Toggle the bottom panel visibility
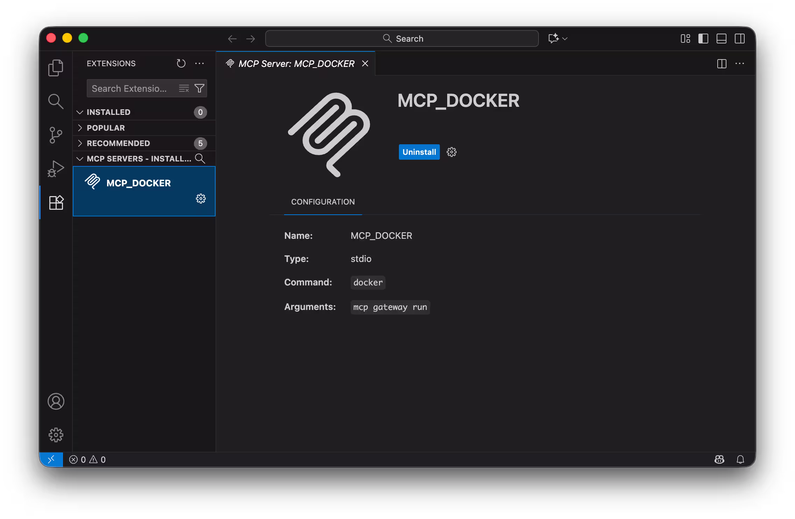The height and width of the screenshot is (519, 795). pos(721,39)
